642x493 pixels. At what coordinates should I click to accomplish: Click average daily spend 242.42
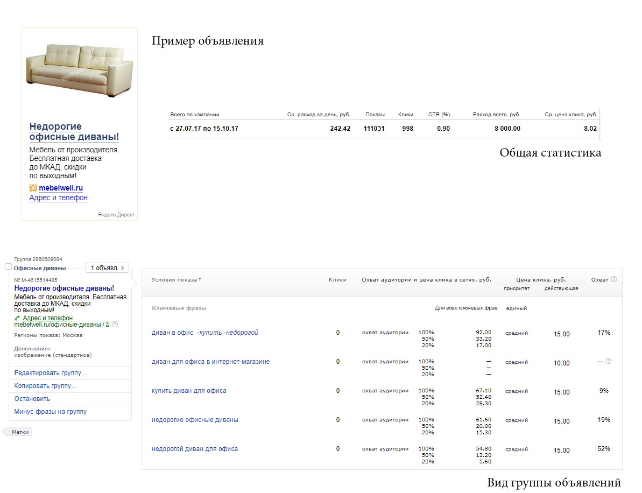tap(340, 129)
